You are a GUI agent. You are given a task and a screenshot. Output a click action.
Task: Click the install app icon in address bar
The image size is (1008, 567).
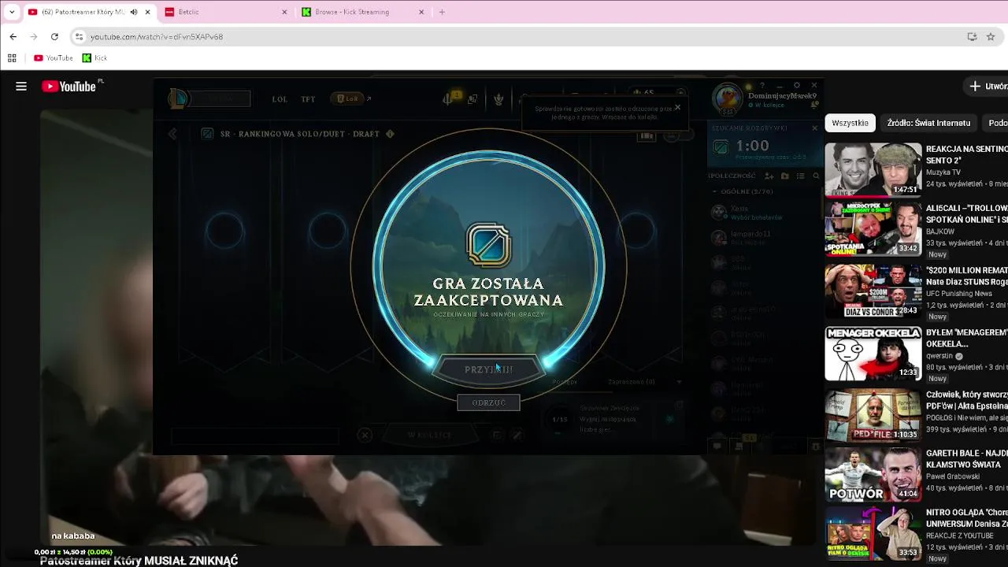[972, 36]
